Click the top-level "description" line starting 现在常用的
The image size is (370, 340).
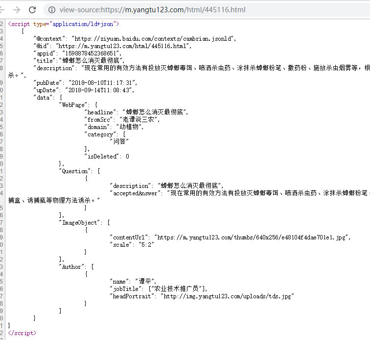[x=202, y=68]
